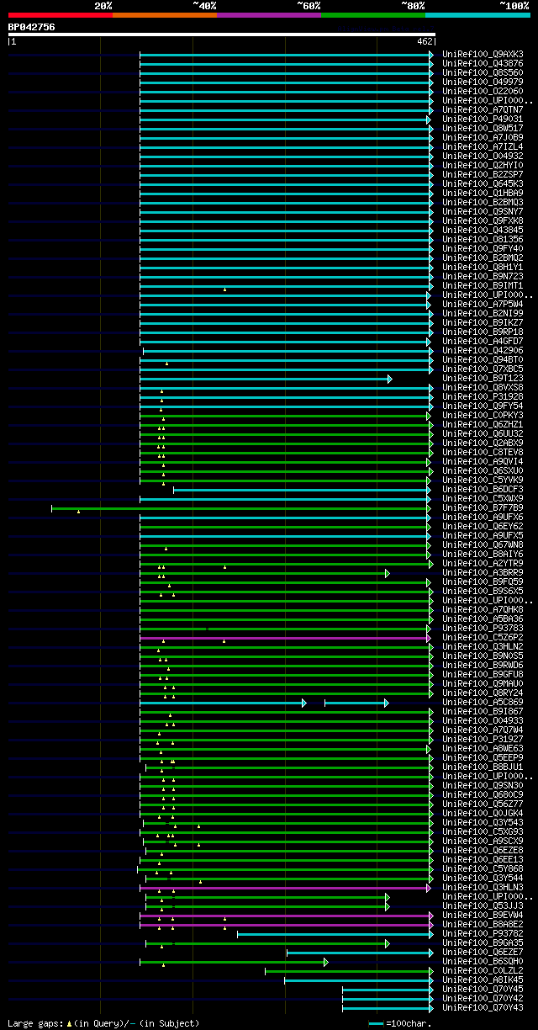Click the cyan ~100% identity legend segment

point(477,15)
